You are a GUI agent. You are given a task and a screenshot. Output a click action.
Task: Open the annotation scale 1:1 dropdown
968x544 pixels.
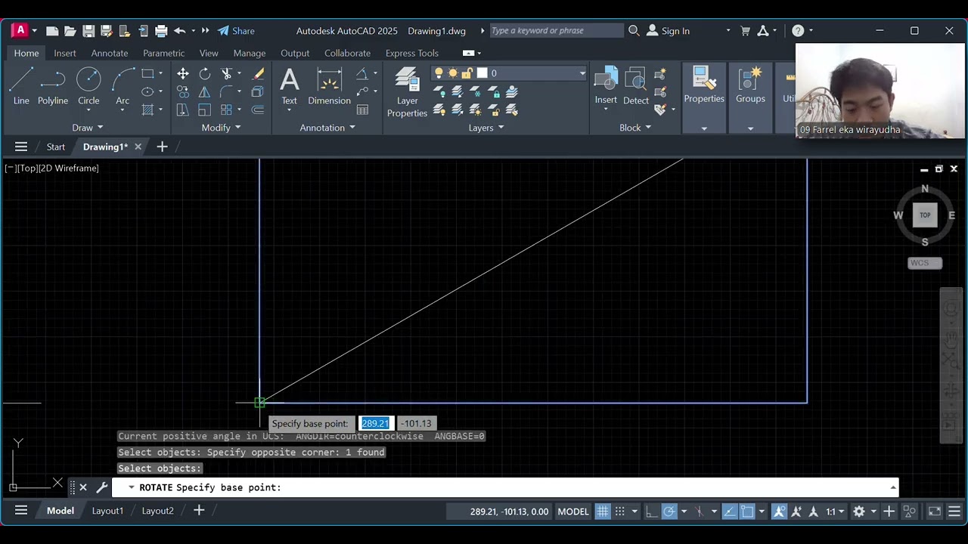click(835, 512)
